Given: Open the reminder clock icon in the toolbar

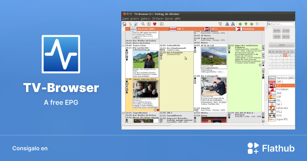Looking at the screenshot, I should pyautogui.click(x=148, y=24).
